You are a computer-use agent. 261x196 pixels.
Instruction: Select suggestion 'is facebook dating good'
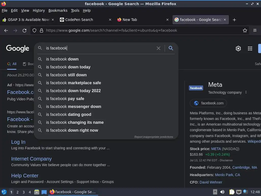pyautogui.click(x=106, y=115)
